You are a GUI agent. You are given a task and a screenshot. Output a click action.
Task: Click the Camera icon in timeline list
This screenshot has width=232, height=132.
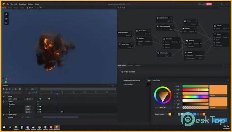(4, 102)
